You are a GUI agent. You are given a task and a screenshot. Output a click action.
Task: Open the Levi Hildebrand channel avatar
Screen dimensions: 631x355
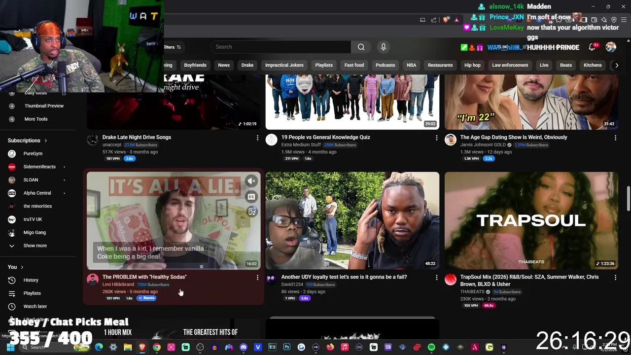(x=93, y=280)
